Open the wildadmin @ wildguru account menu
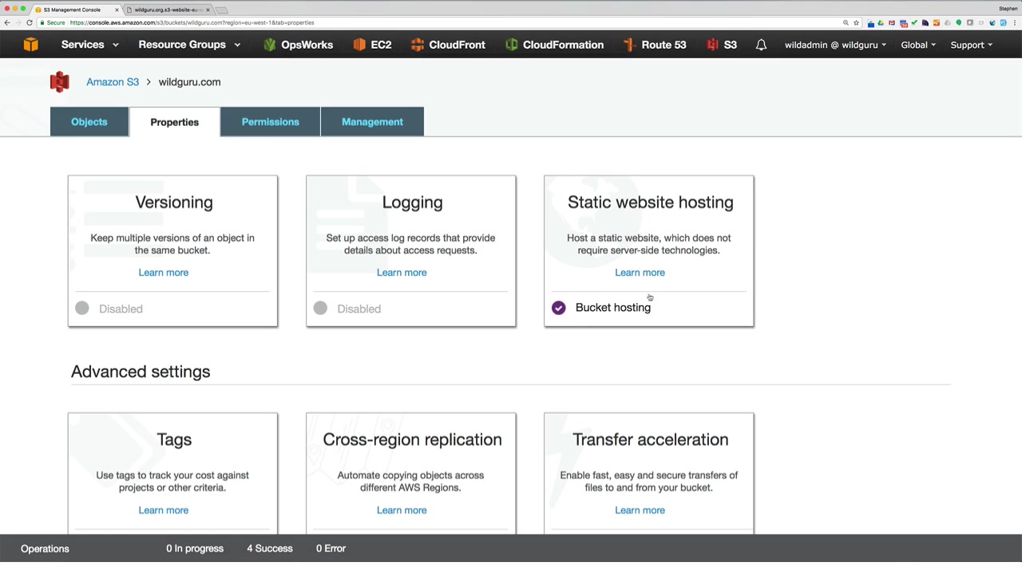Screen dimensions: 1022x574 point(835,45)
